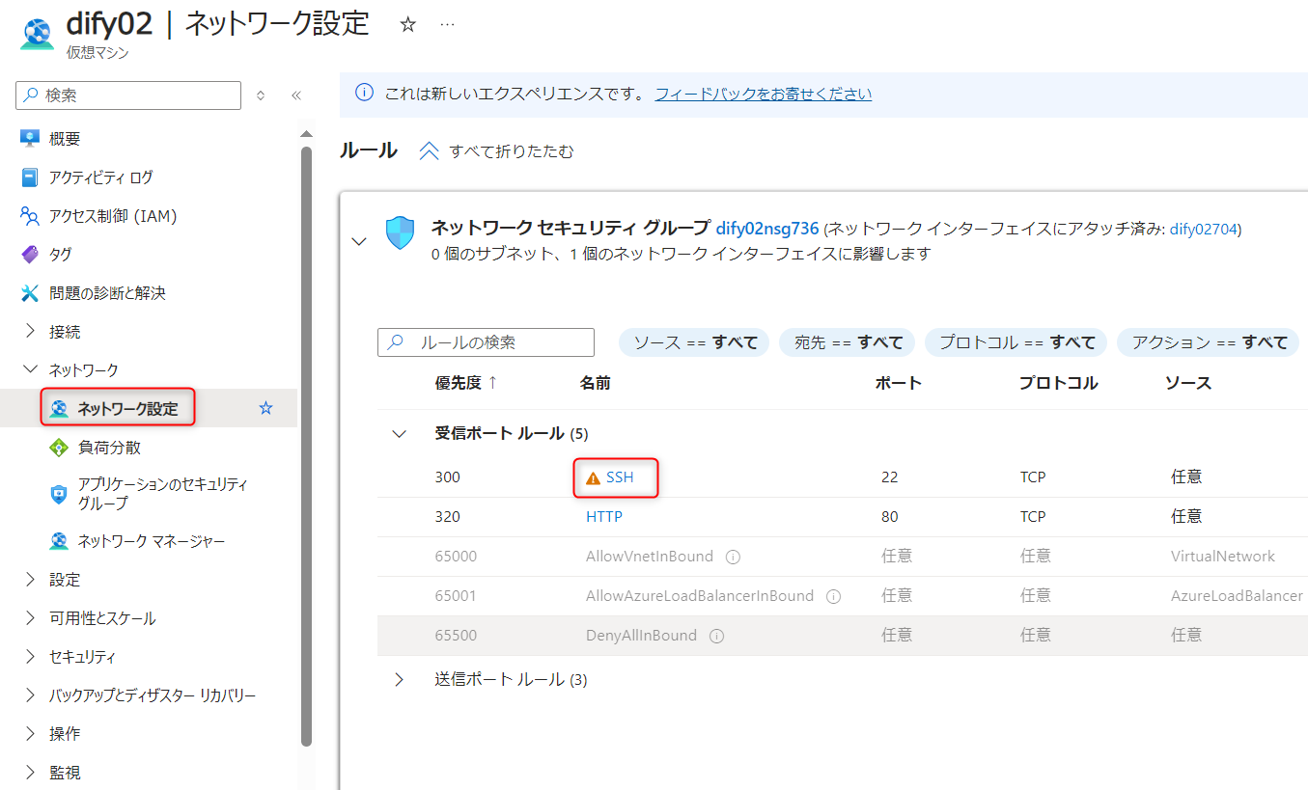
Task: Open the ellipsis menu beside the page title
Action: (x=447, y=25)
